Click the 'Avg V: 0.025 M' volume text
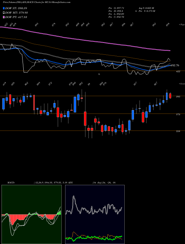This screenshot has width=185, height=244. click(x=147, y=8)
